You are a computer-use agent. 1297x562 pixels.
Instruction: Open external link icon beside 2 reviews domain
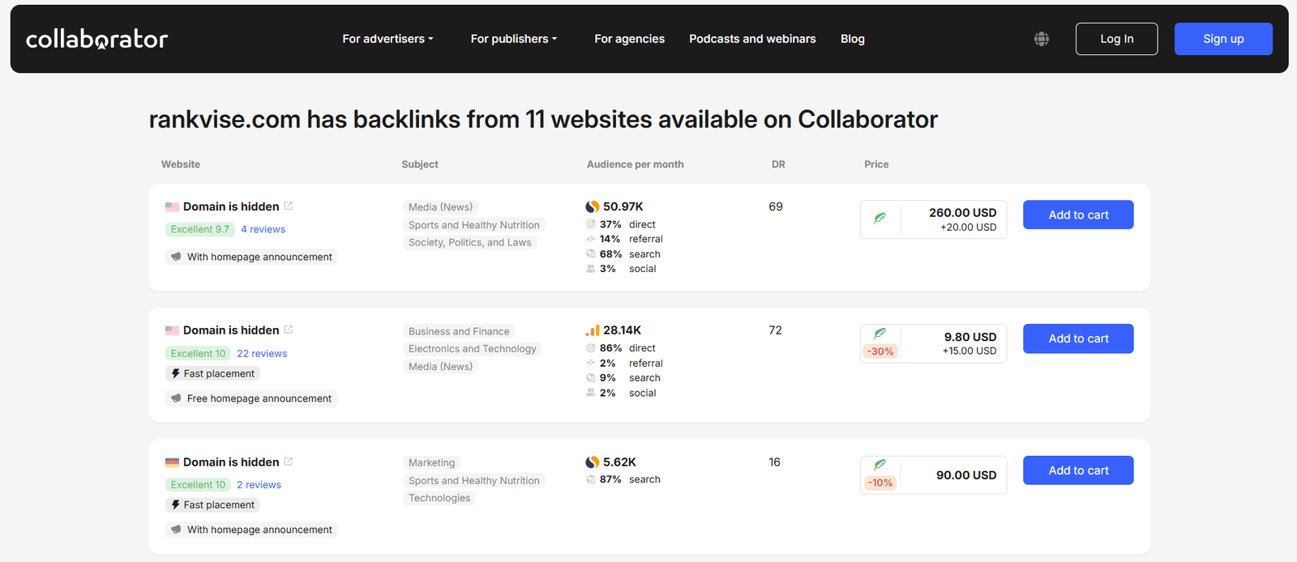[x=289, y=462]
